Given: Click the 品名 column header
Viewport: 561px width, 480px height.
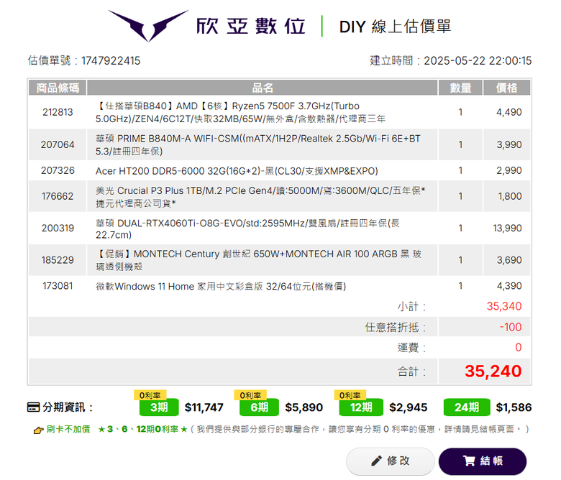Looking at the screenshot, I should point(263,88).
